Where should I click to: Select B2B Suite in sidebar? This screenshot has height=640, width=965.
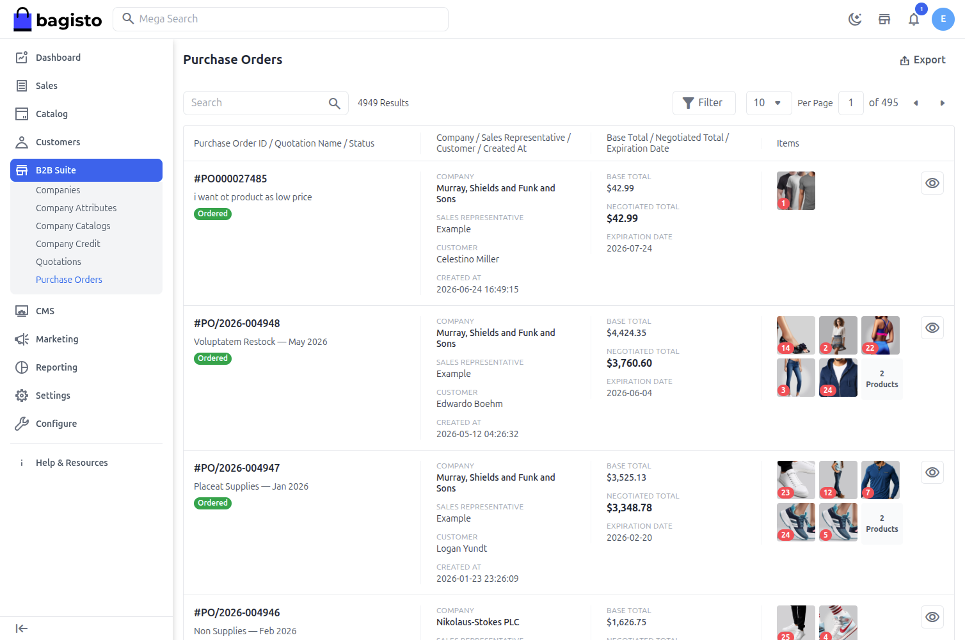[x=86, y=170]
